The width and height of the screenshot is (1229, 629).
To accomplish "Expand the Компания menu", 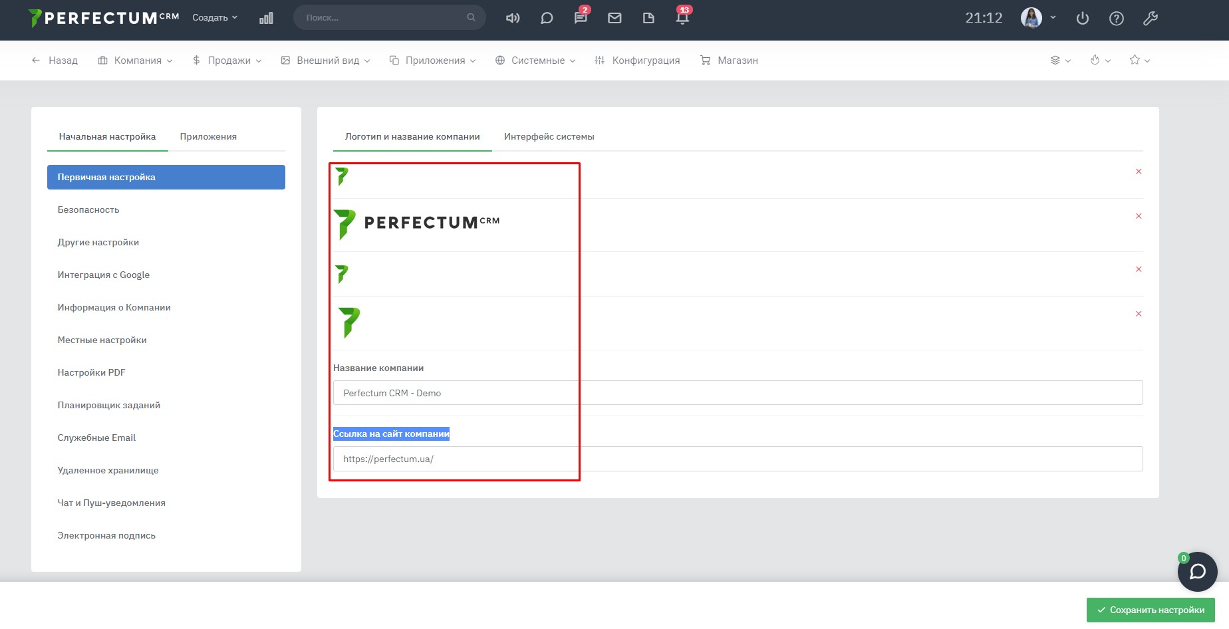I will coord(136,61).
